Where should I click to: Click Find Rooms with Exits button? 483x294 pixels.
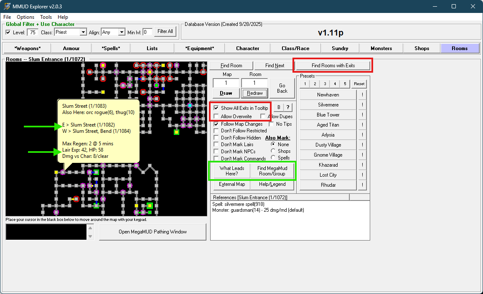point(333,66)
